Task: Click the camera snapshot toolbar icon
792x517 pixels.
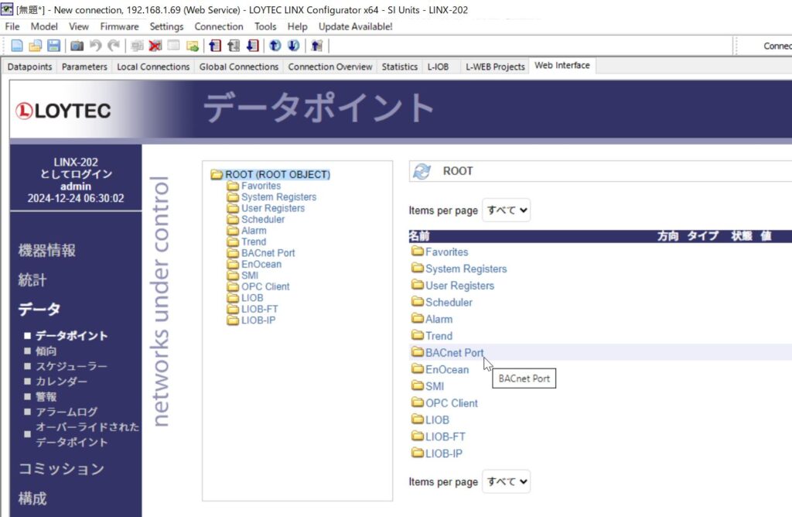Action: tap(77, 45)
